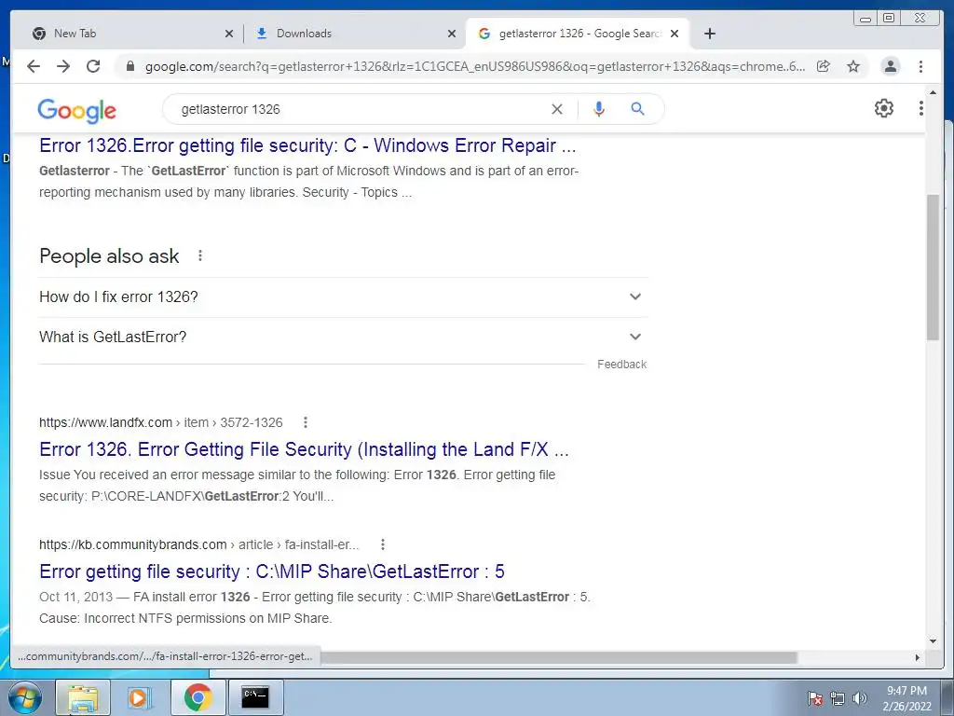The width and height of the screenshot is (954, 716).
Task: Open options dots for the landfx.com result
Action: [x=306, y=422]
